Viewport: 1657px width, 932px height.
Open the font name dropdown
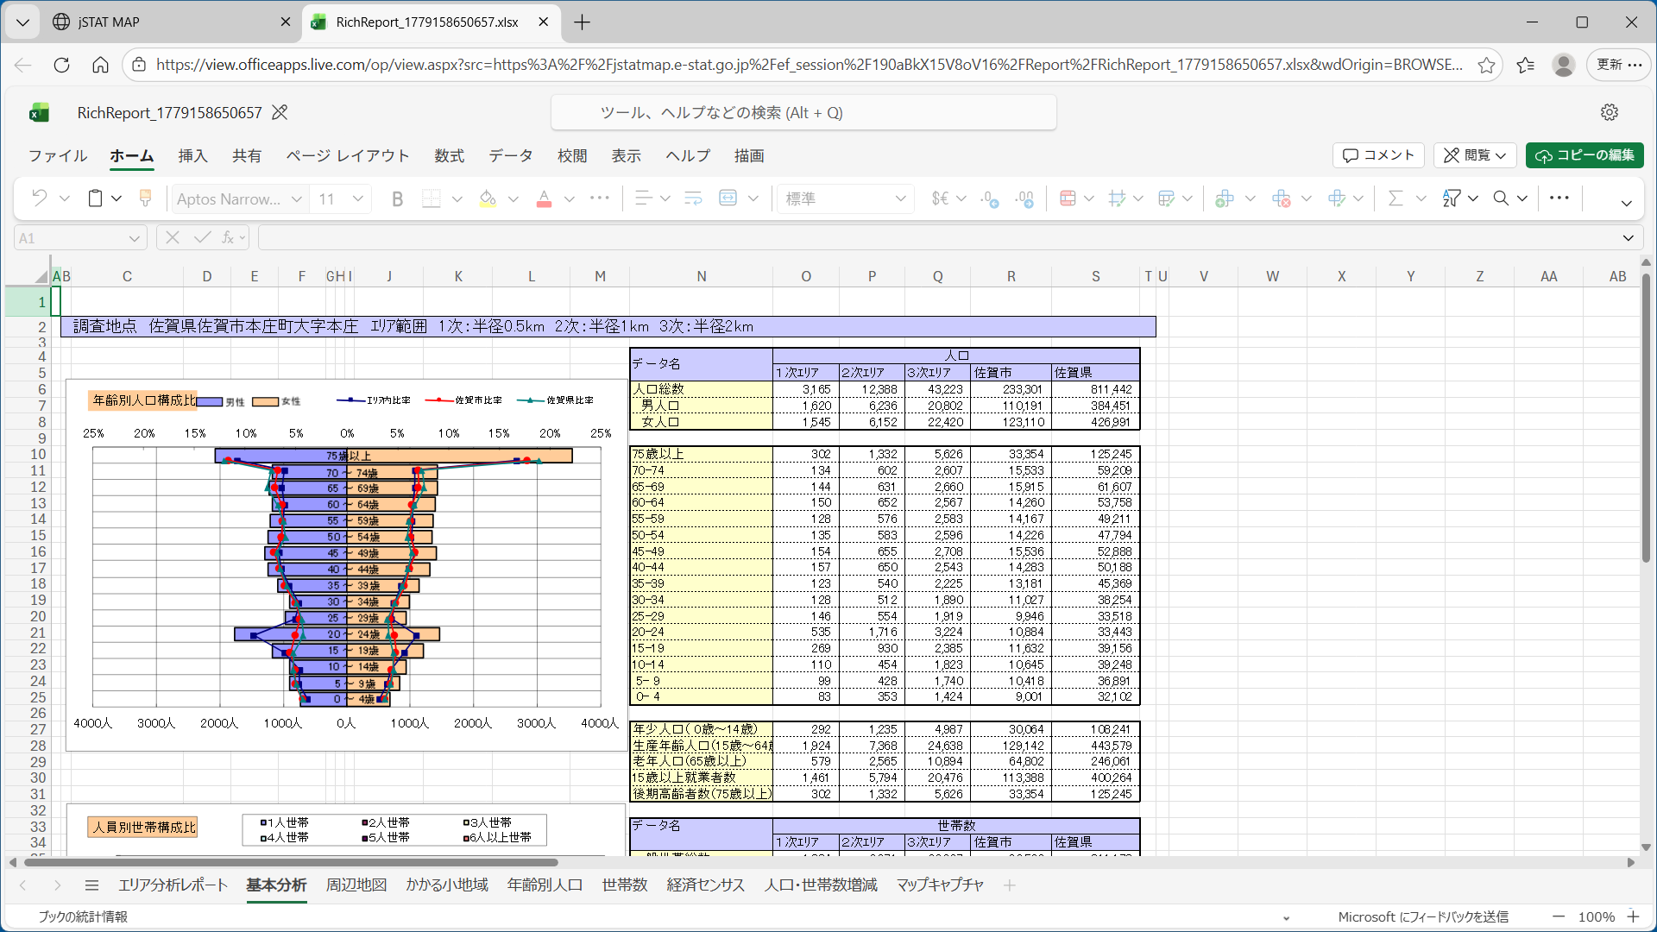[x=239, y=198]
